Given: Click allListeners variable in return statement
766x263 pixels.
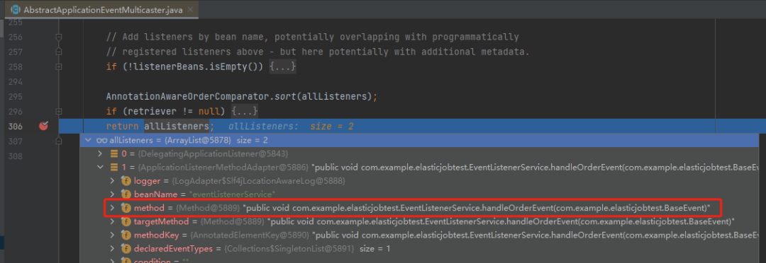Looking at the screenshot, I should point(177,127).
